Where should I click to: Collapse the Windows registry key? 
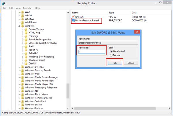[x=19, y=26]
